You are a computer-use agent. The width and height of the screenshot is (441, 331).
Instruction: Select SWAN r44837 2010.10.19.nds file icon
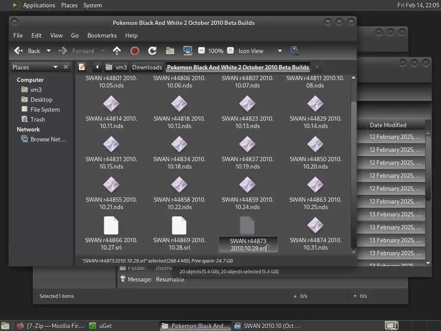248,144
